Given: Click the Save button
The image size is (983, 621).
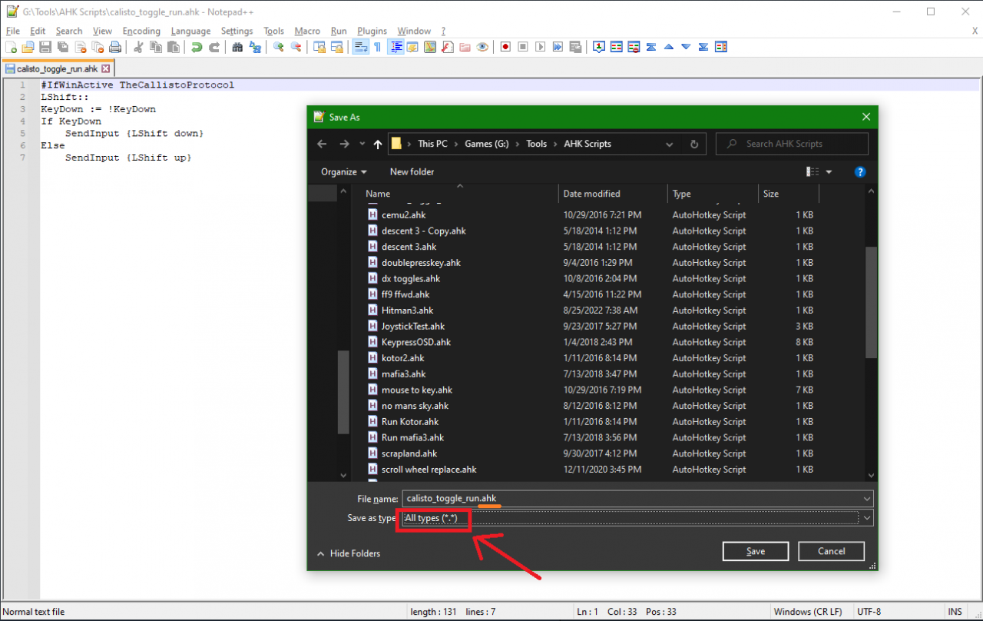Looking at the screenshot, I should (x=755, y=551).
